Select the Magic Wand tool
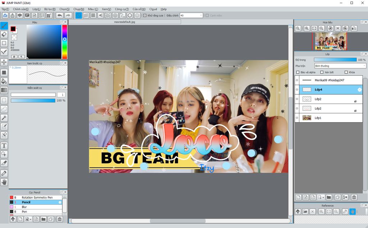Screen dimensions: 368x228 point(4,118)
